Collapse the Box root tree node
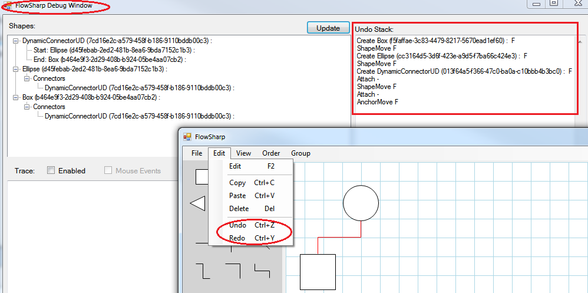Image resolution: width=588 pixels, height=293 pixels. pyautogui.click(x=16, y=97)
